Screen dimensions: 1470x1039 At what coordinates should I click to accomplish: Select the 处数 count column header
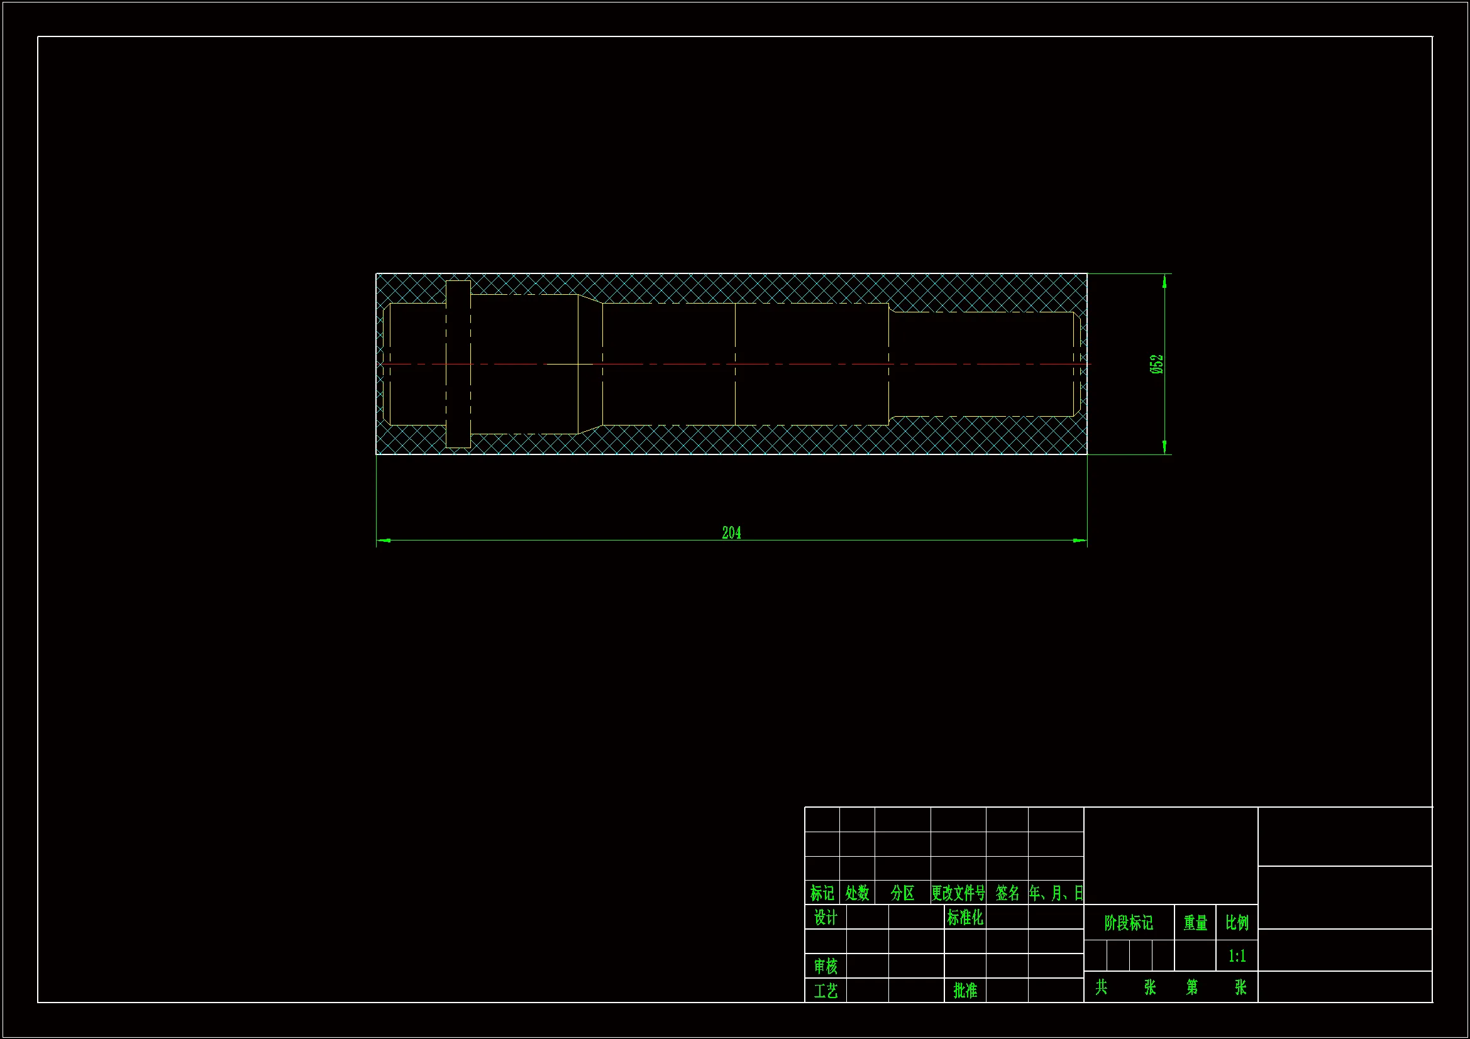(x=856, y=893)
